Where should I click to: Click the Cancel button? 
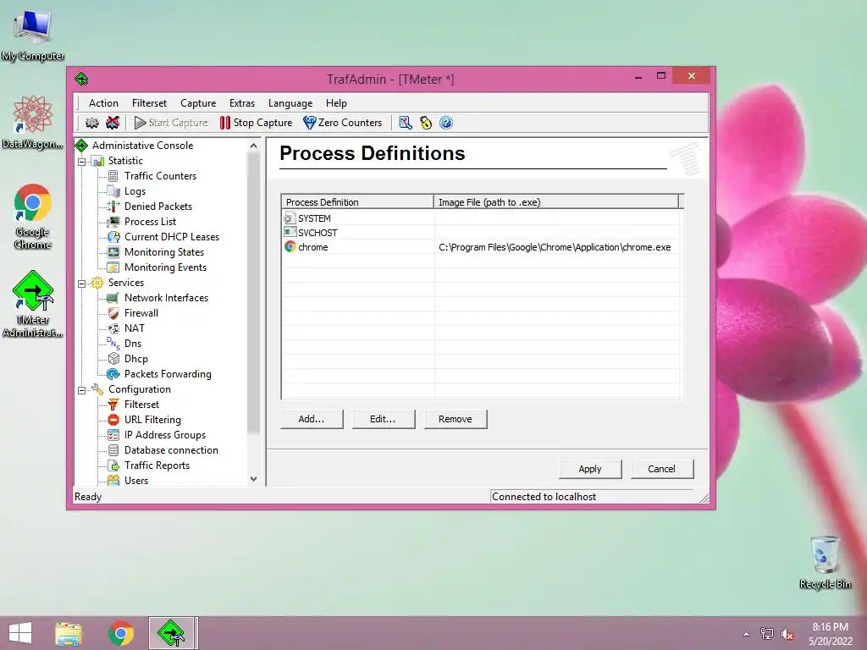pos(661,469)
